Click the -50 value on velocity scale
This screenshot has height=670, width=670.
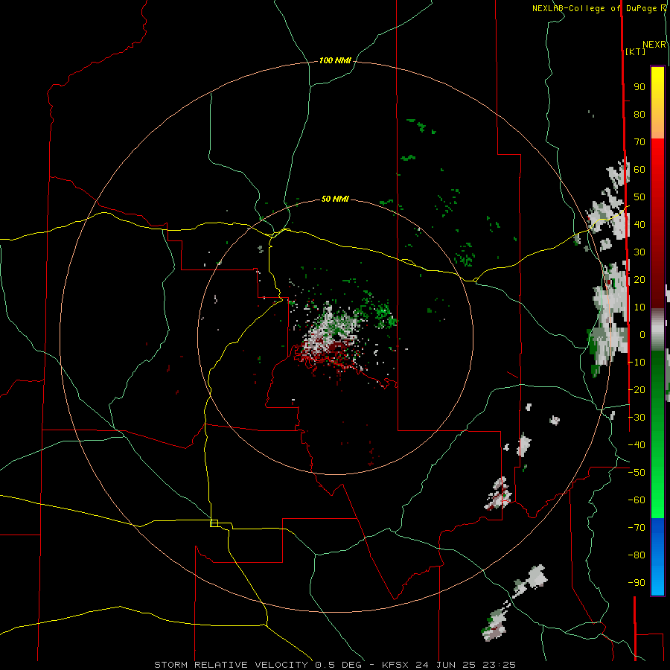click(636, 473)
